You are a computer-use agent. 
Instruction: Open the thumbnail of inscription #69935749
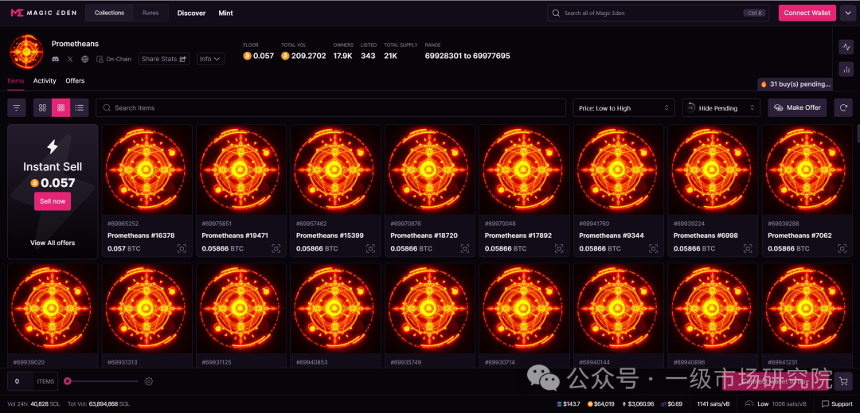tap(430, 308)
